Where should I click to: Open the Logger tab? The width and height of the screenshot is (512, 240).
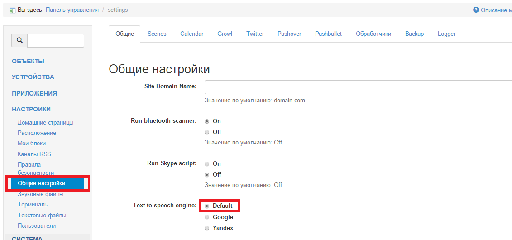point(447,34)
